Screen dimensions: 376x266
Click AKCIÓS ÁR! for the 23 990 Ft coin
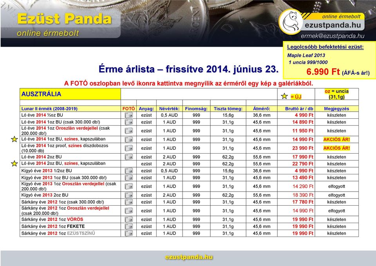click(x=336, y=148)
